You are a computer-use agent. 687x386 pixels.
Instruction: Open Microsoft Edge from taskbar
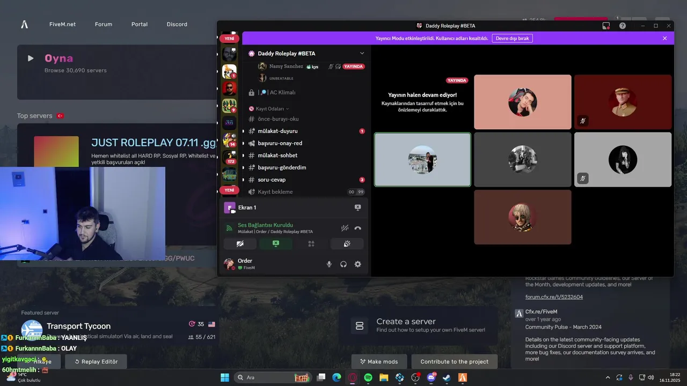click(x=337, y=377)
